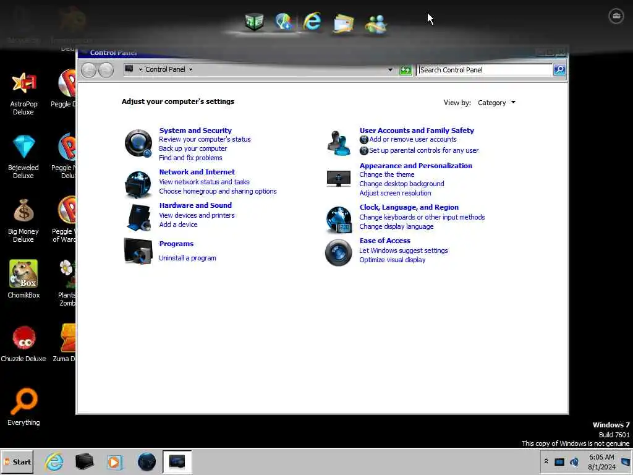633x475 pixels.
Task: Click Add or remove user accounts
Action: click(412, 139)
